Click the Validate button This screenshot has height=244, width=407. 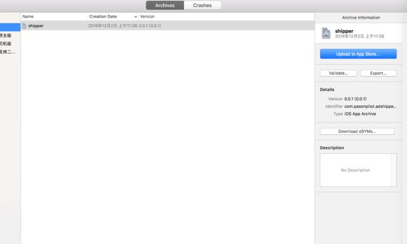(x=338, y=73)
